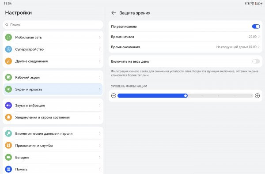Tap the Bluetooth status icon
Viewport: 265px width, 174px height.
coord(246,3)
